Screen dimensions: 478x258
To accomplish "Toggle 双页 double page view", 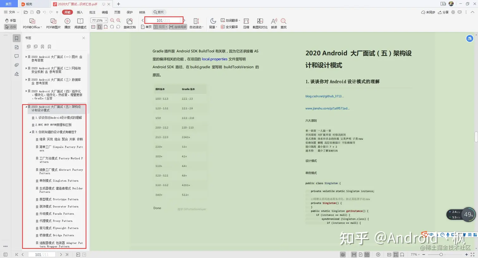I will pos(160,27).
